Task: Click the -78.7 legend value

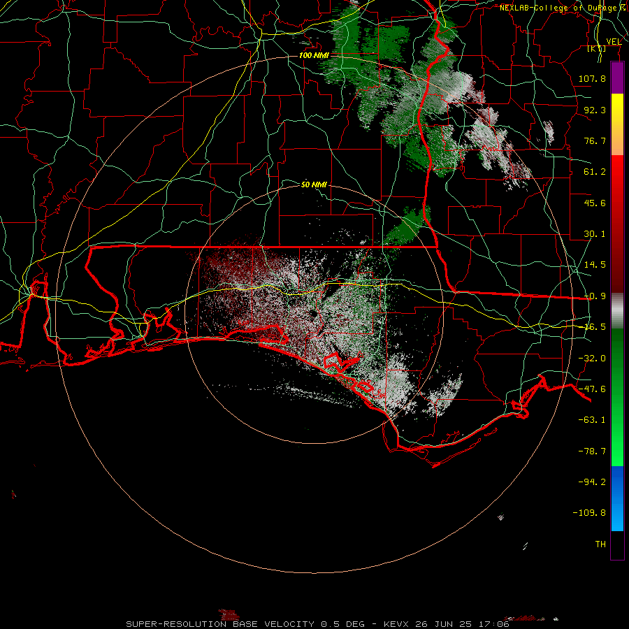Action: tap(592, 451)
